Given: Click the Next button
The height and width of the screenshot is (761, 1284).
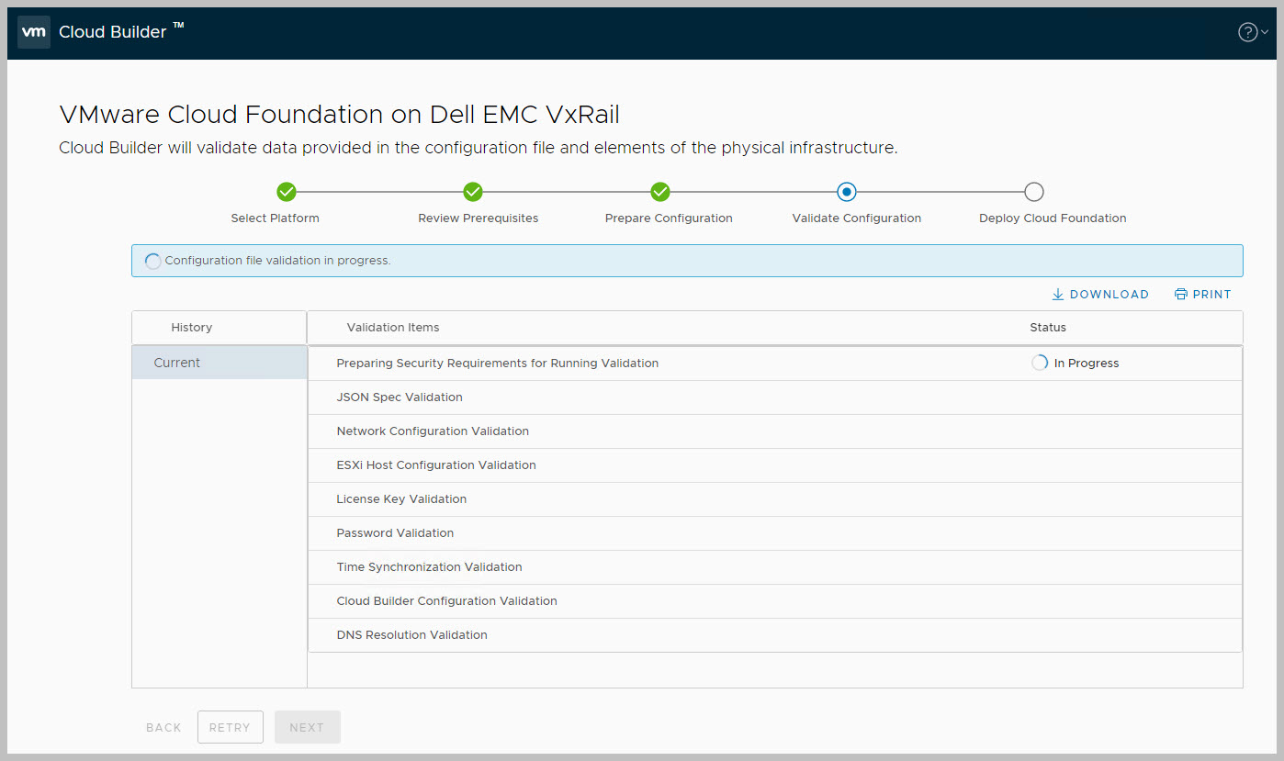Looking at the screenshot, I should [307, 727].
